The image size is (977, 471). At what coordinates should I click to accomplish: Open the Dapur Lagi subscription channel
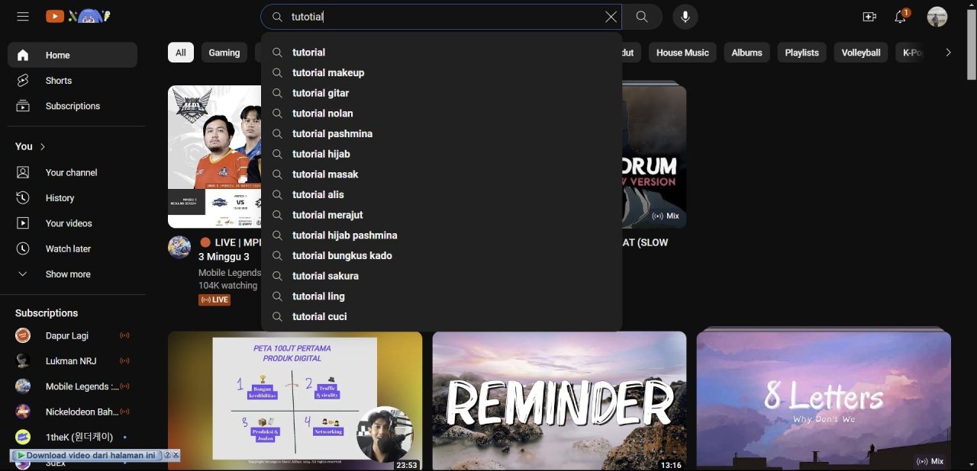click(x=66, y=336)
